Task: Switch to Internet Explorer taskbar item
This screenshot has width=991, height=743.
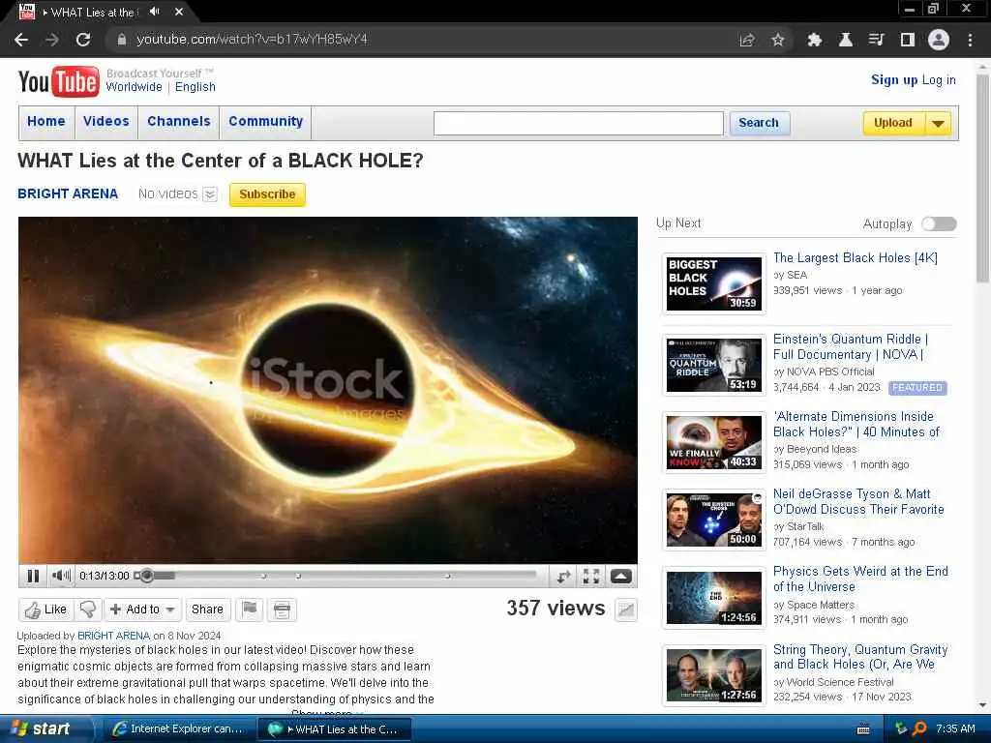Action: pyautogui.click(x=179, y=729)
